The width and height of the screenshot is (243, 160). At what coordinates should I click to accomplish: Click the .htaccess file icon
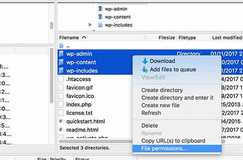61,79
